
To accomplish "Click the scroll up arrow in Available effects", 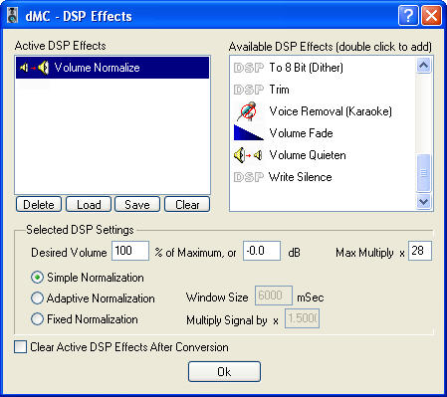I will [x=424, y=66].
